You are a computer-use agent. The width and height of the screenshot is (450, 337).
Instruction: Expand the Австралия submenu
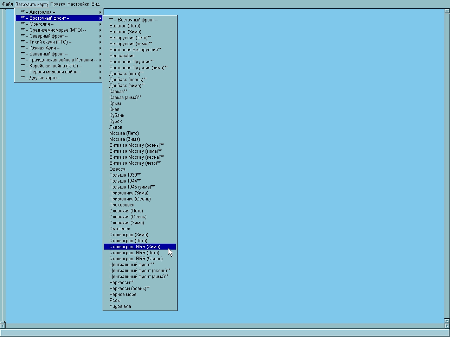[59, 12]
